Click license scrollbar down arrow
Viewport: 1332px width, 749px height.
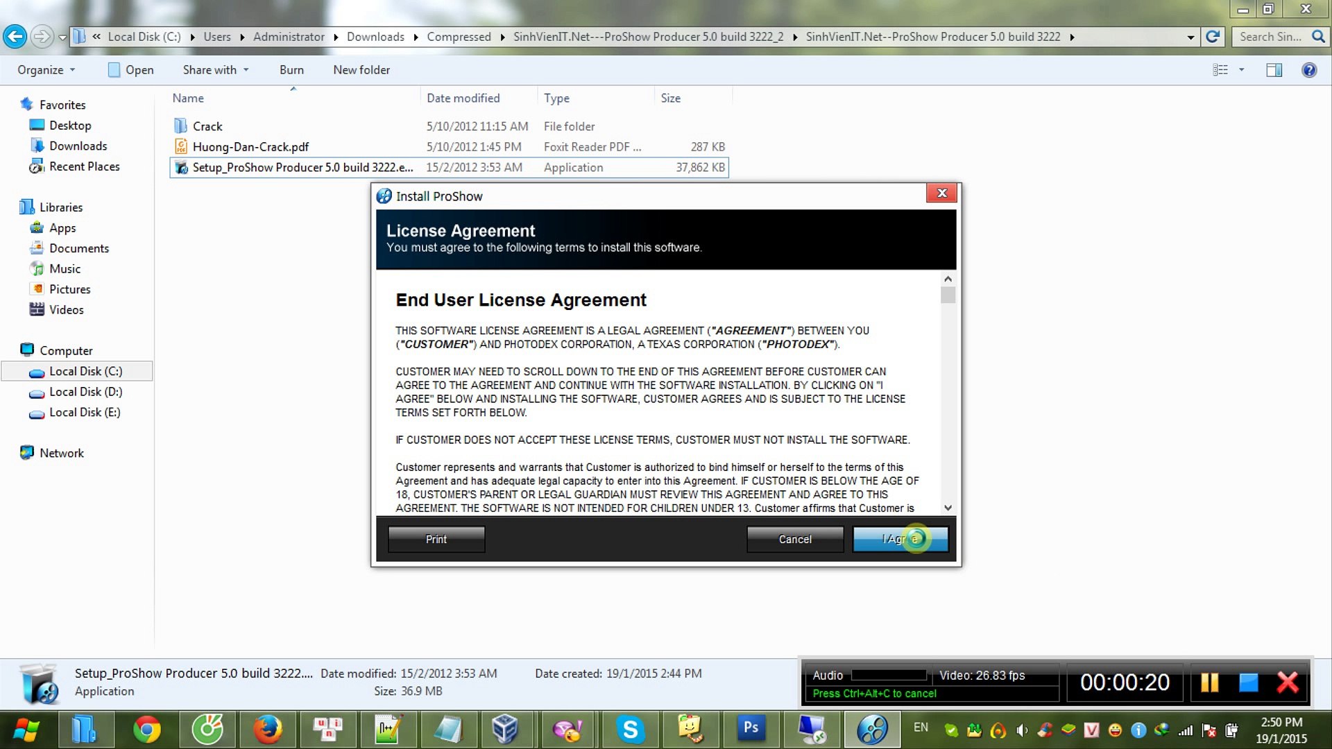tap(948, 508)
